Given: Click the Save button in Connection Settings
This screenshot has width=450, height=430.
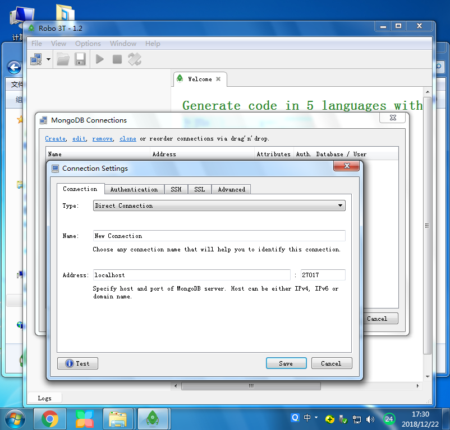Looking at the screenshot, I should (x=286, y=363).
